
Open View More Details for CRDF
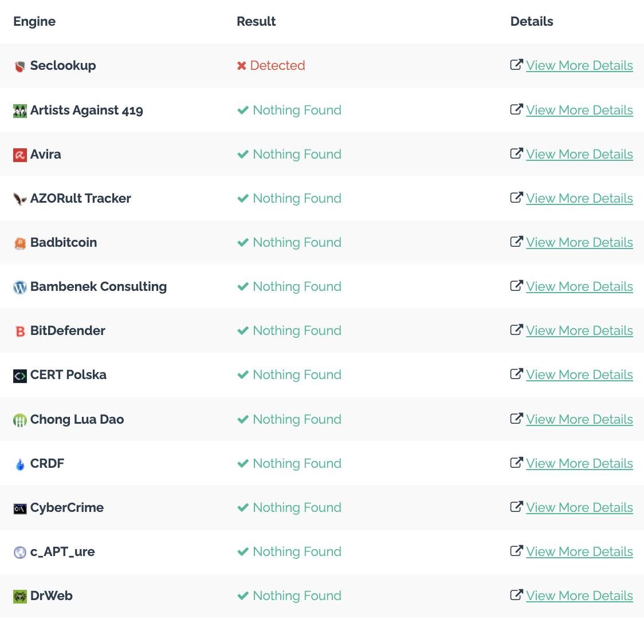coord(579,463)
